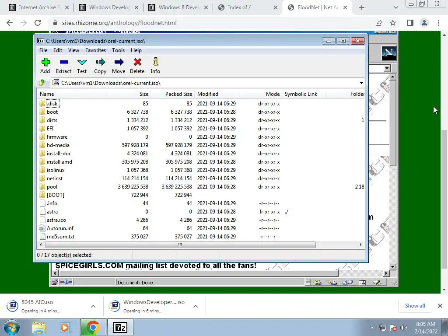Open Chrome three-dot menu
448x336 pixels.
click(x=438, y=23)
